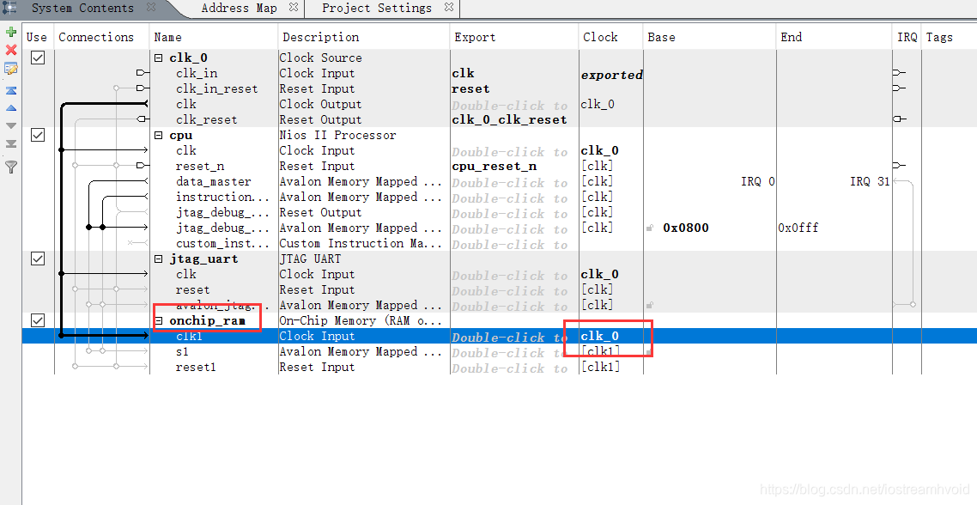The width and height of the screenshot is (977, 505).
Task: Click the System Contents panel icon
Action: coord(9,8)
